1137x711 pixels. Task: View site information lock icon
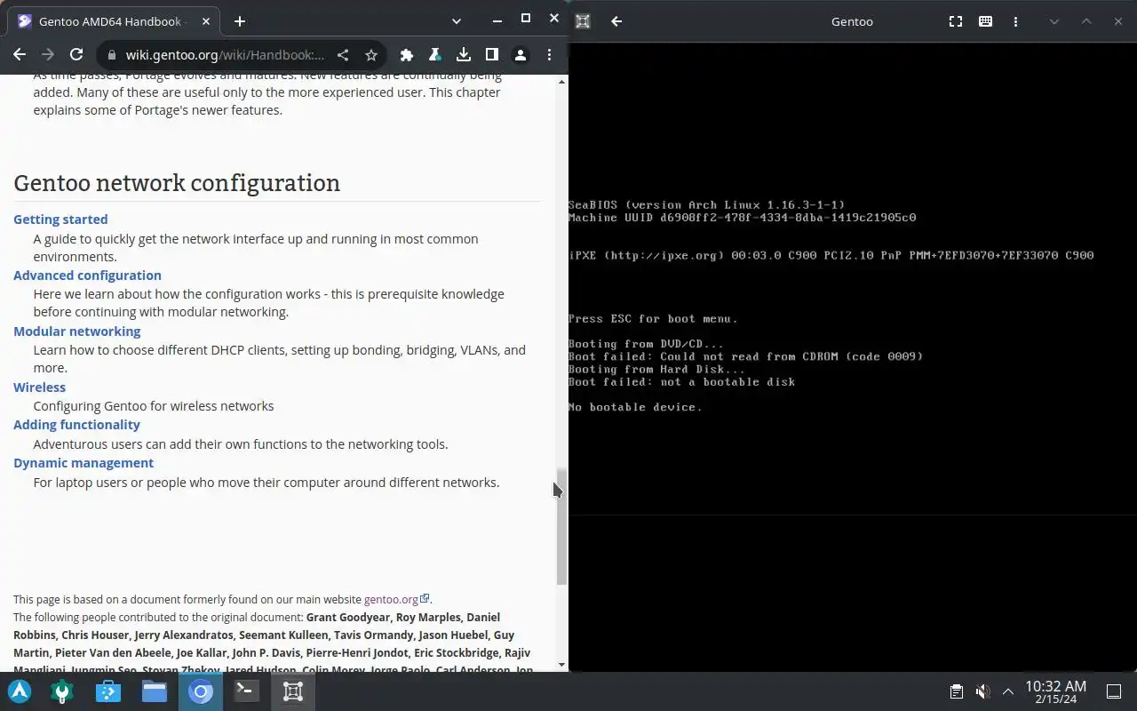111,55
